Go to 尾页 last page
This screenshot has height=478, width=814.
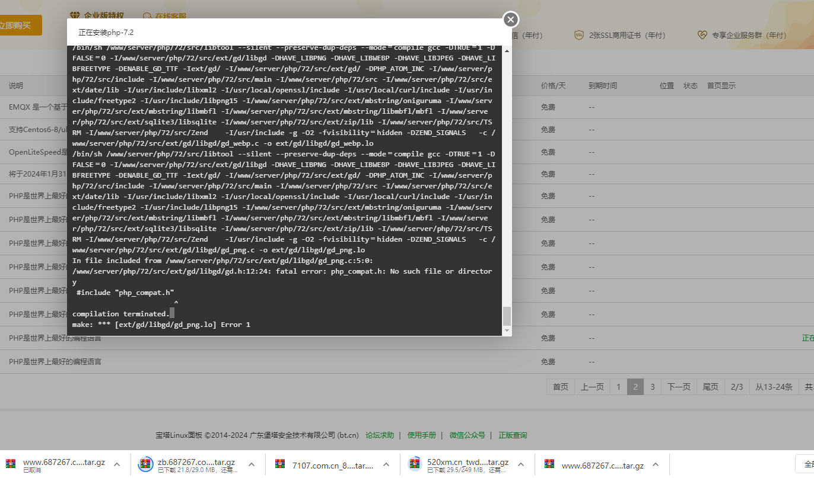[711, 387]
